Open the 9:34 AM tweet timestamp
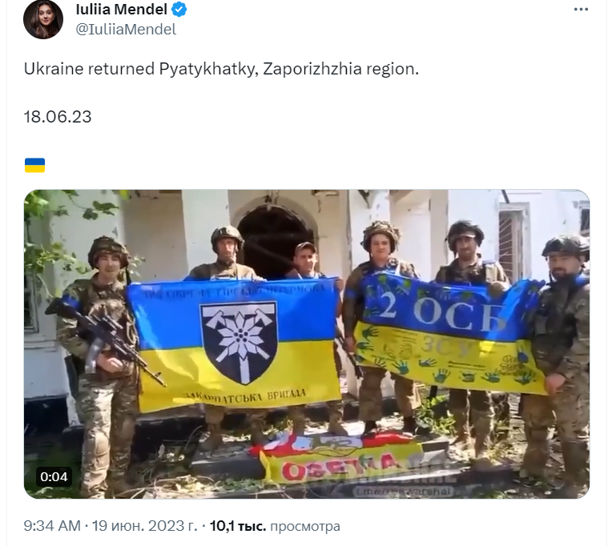The height and width of the screenshot is (546, 608). [52, 526]
